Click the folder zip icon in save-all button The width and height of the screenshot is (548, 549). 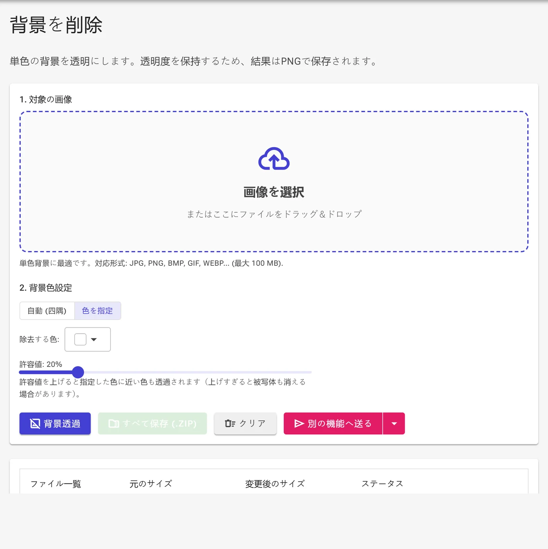tap(114, 423)
